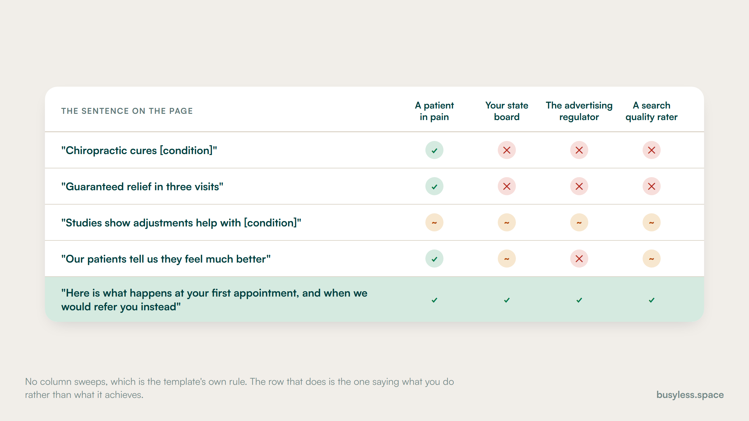Image resolution: width=749 pixels, height=421 pixels.
Task: Click red X for Guaranteed relief advertising regulator
Action: (x=579, y=186)
